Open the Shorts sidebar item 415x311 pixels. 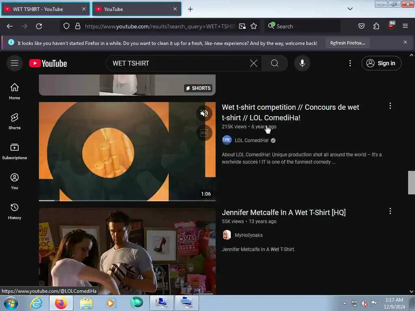pos(15,121)
